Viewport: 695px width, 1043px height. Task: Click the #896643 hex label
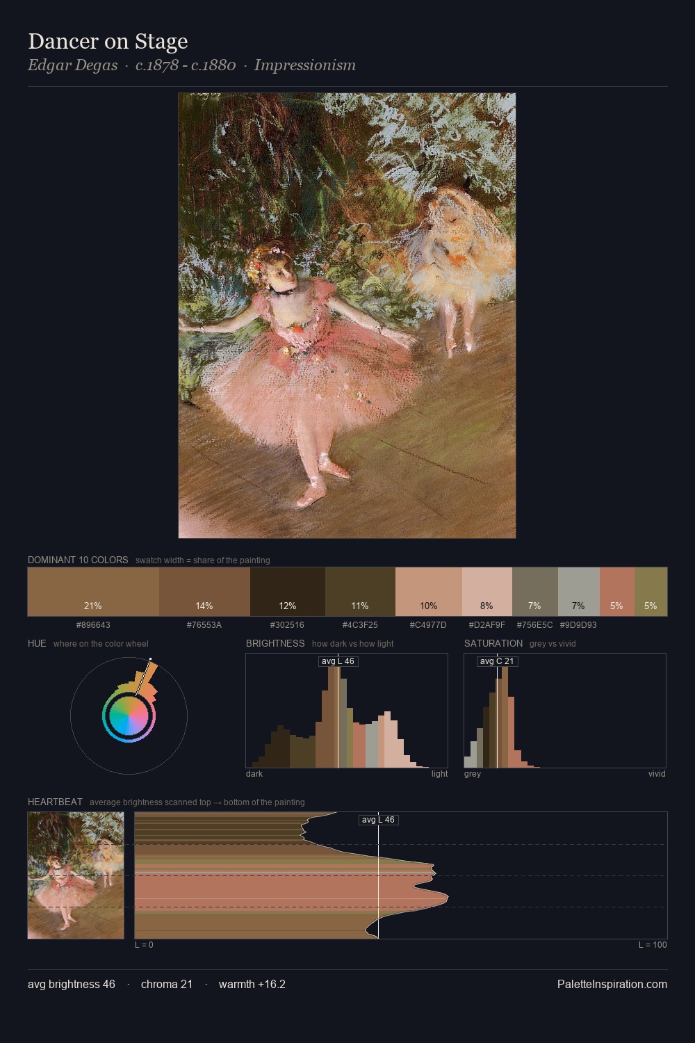pos(93,625)
